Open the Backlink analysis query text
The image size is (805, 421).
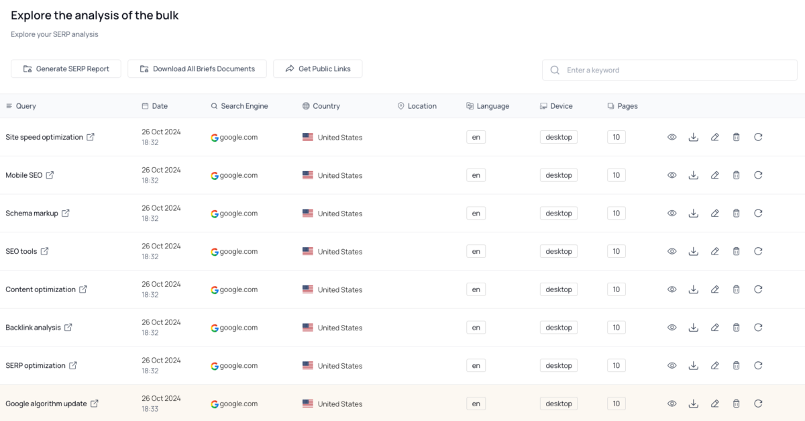pos(33,328)
